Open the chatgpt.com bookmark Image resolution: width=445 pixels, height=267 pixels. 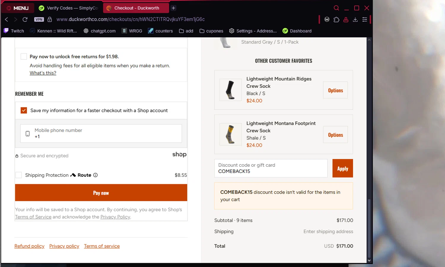100,31
